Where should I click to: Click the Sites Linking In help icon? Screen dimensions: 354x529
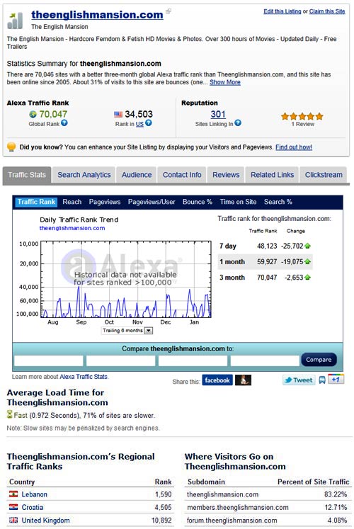(x=238, y=123)
